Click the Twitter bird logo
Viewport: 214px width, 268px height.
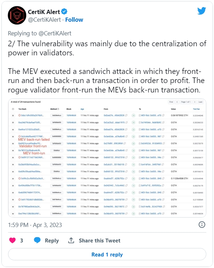[201, 11]
